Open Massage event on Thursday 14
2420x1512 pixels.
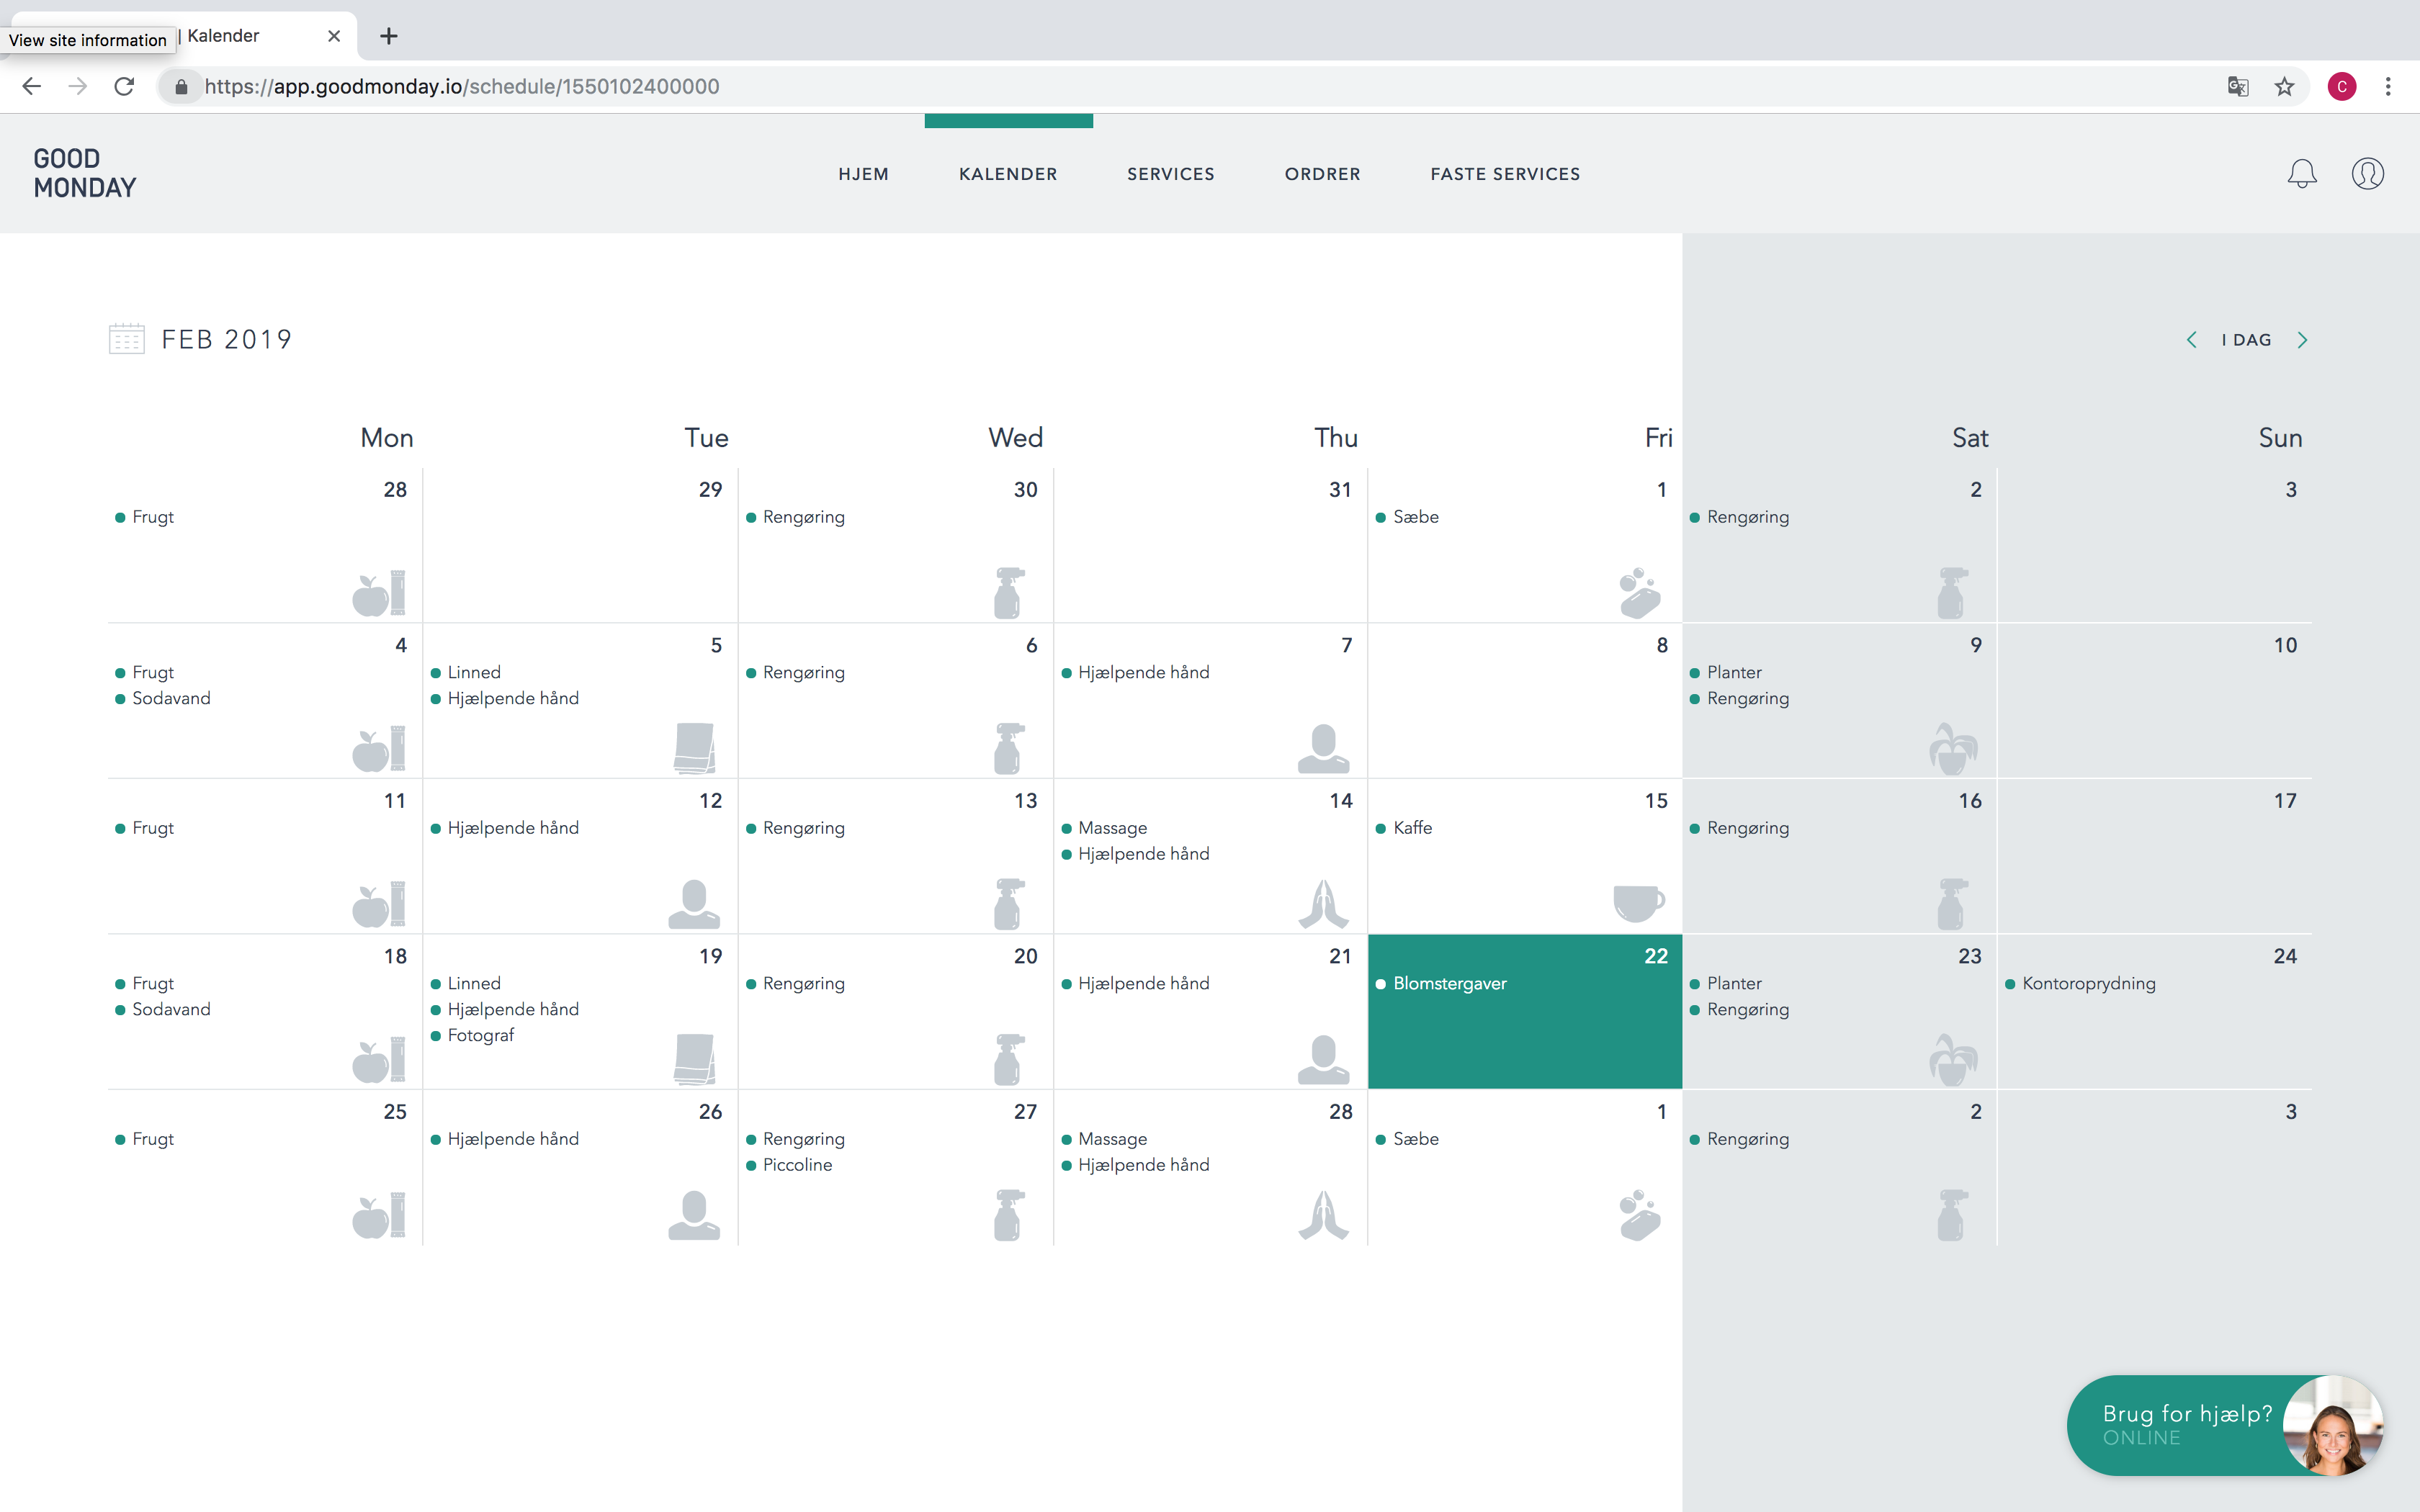pyautogui.click(x=1112, y=828)
